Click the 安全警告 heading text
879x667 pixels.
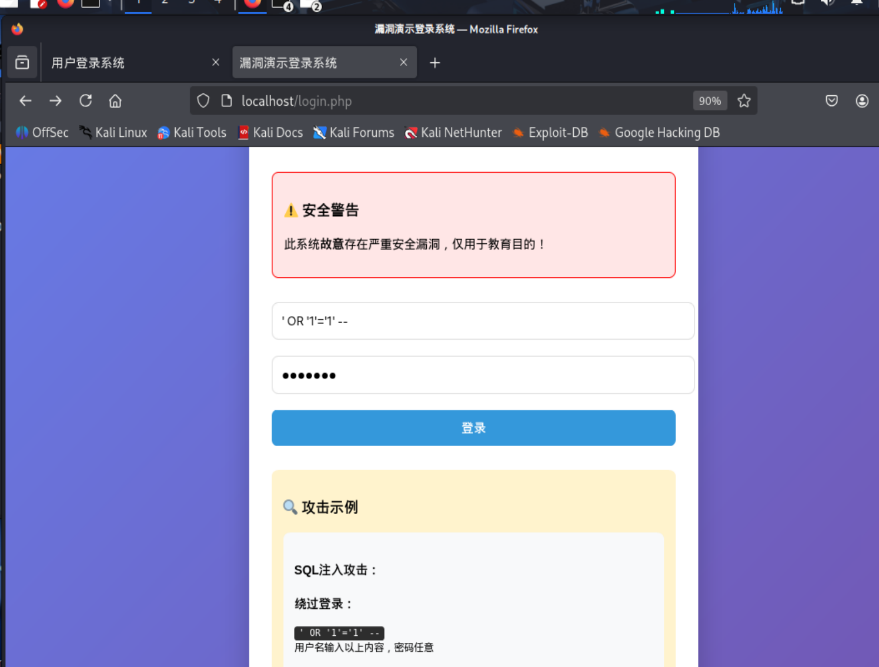(330, 210)
